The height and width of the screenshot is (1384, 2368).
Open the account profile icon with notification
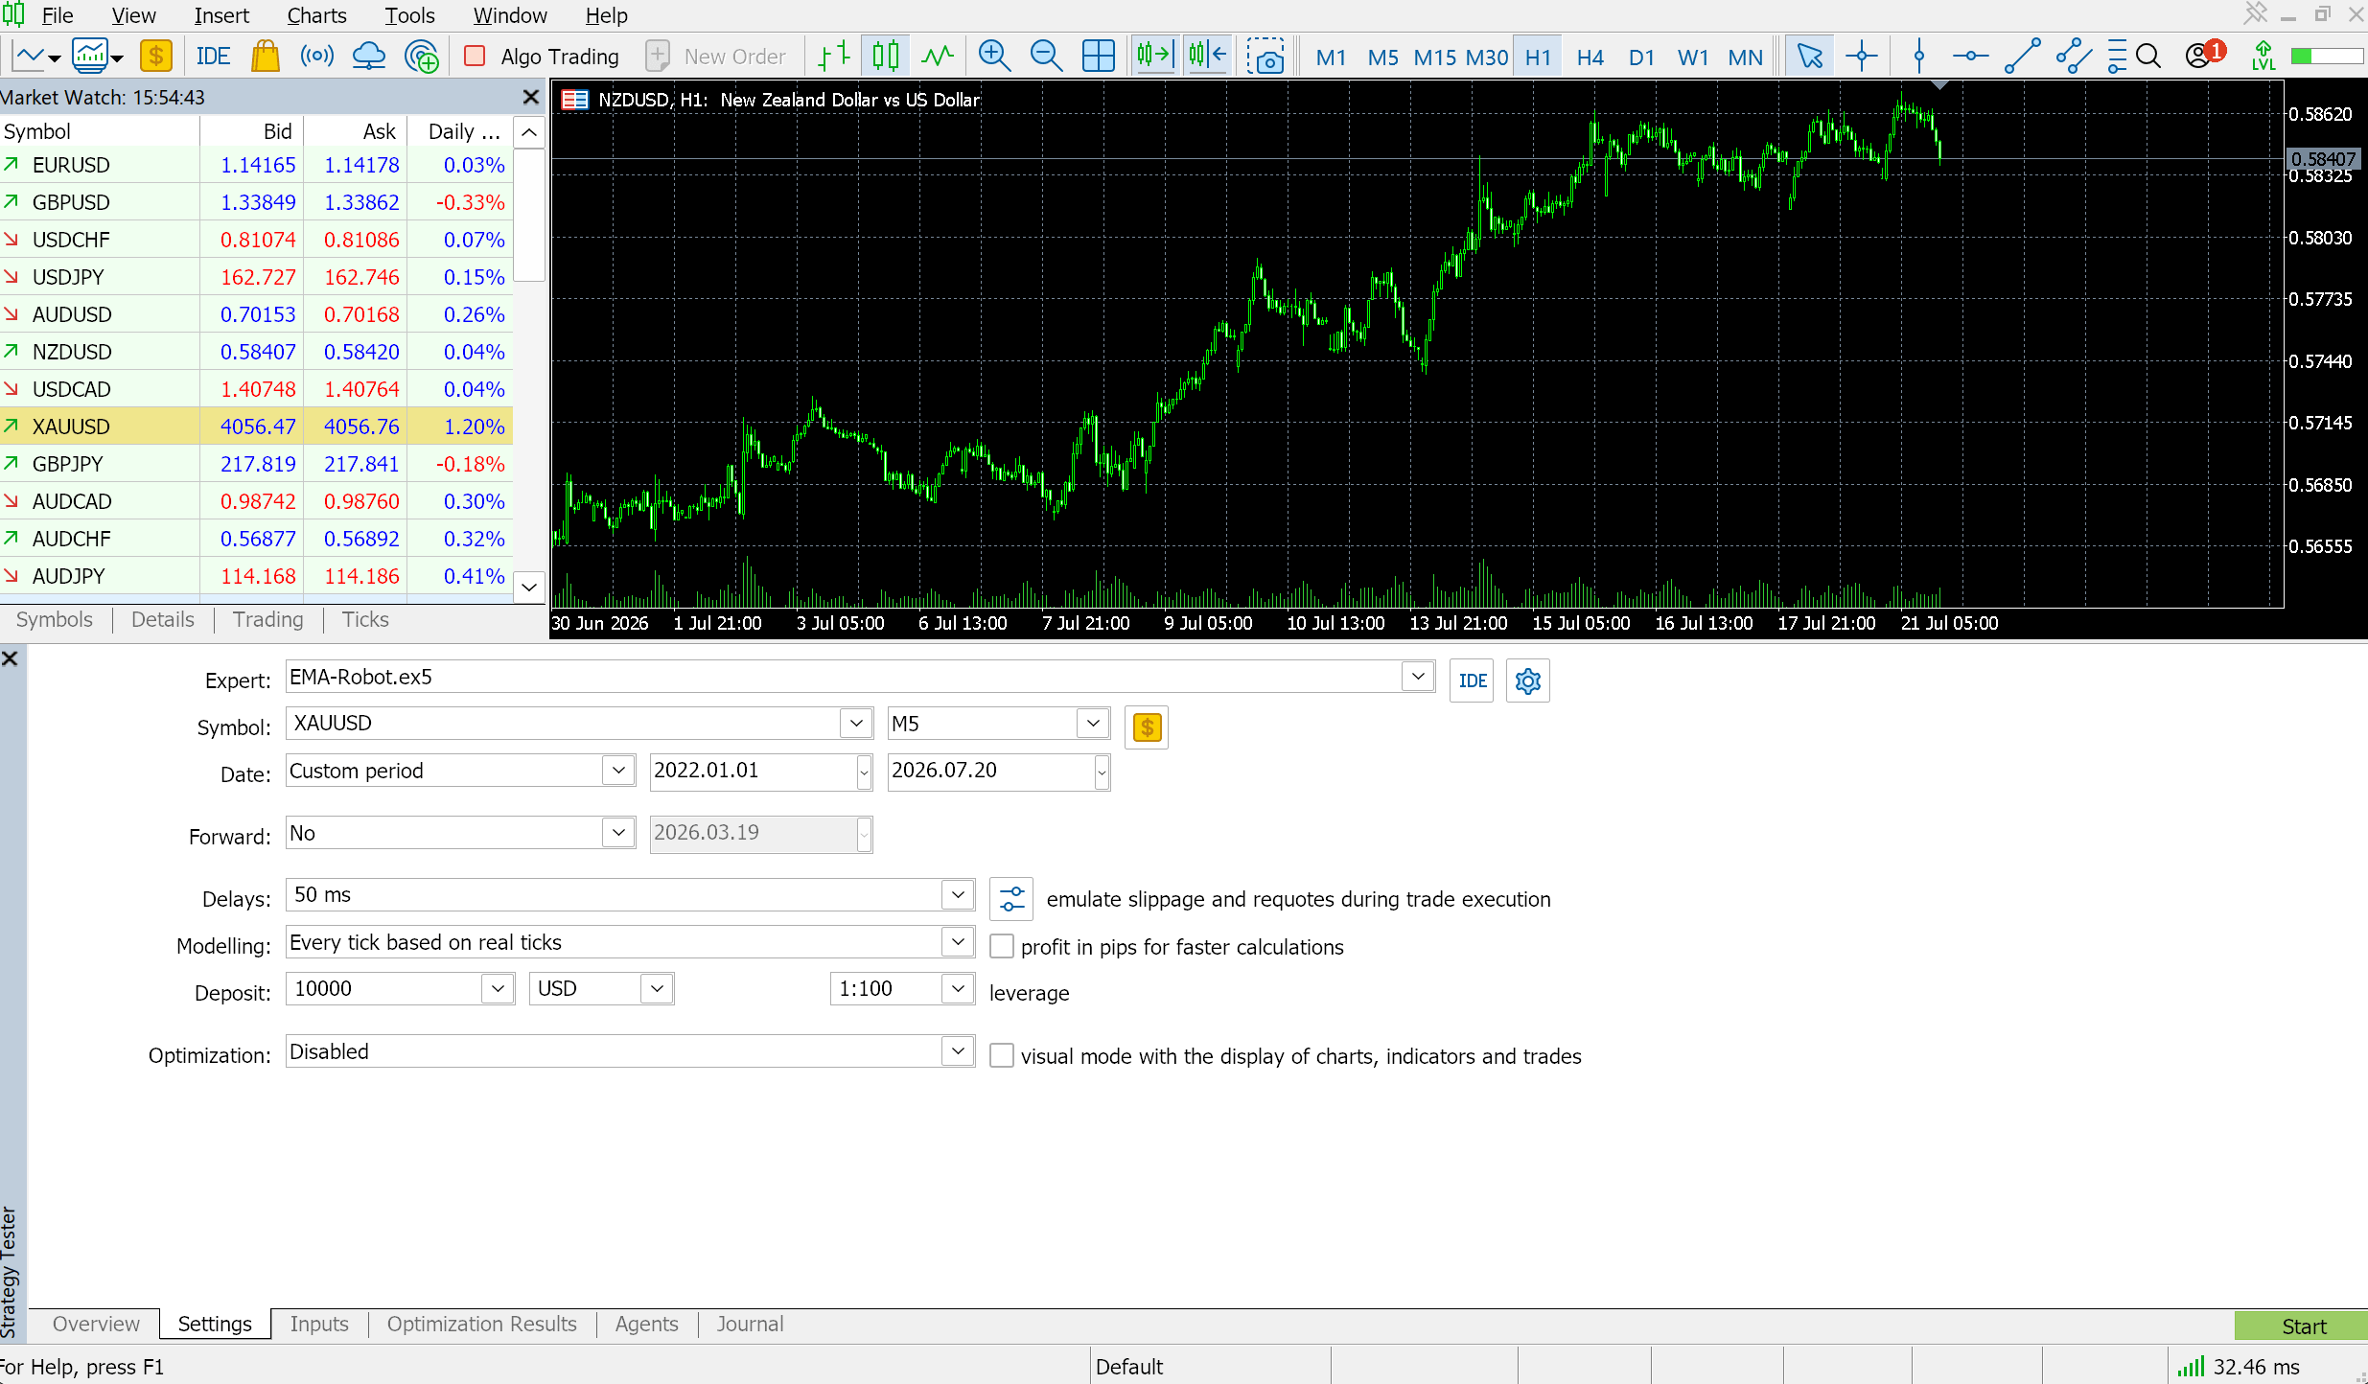click(2204, 55)
